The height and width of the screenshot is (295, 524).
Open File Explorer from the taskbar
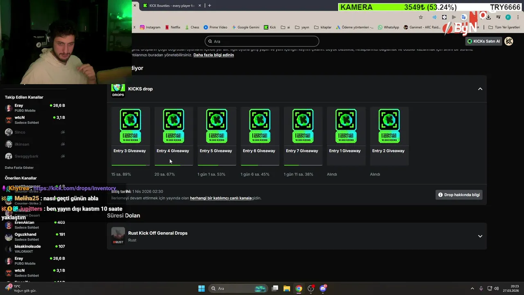click(x=287, y=288)
